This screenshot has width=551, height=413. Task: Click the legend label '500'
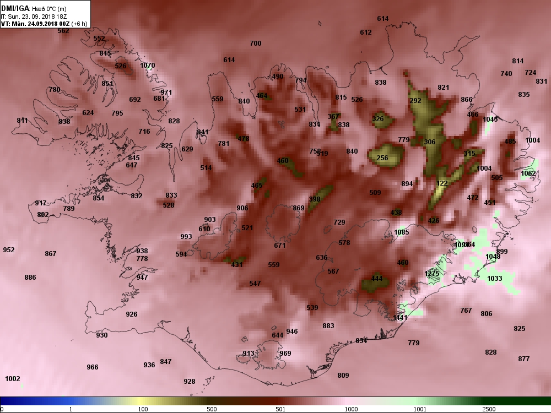[x=212, y=409]
